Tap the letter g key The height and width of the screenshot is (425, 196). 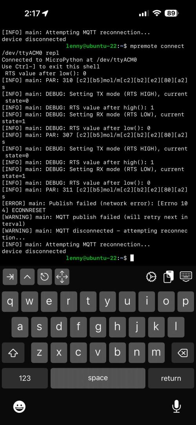[98, 327]
